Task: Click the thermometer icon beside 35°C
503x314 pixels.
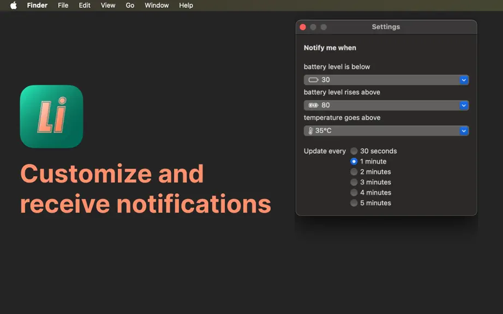Action: [310, 131]
